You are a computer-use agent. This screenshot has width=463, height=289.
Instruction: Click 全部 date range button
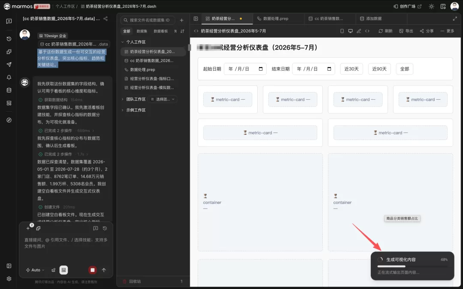point(405,69)
